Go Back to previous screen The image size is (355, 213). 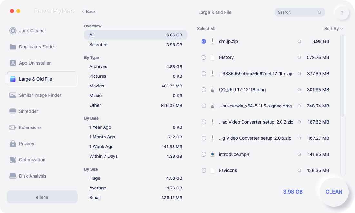[x=89, y=11]
